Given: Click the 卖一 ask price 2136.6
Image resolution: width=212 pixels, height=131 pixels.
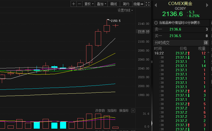Looking at the screenshot, I should [x=175, y=29].
